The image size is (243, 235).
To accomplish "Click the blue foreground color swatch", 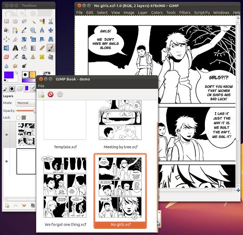I will (x=9, y=75).
